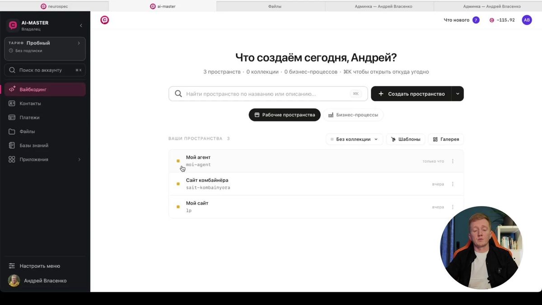The height and width of the screenshot is (305, 542).
Task: Open the AB user avatar menu
Action: coord(527,20)
